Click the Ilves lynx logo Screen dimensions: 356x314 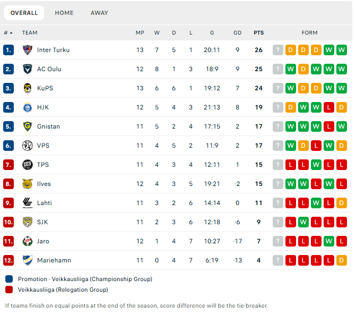[x=28, y=184]
